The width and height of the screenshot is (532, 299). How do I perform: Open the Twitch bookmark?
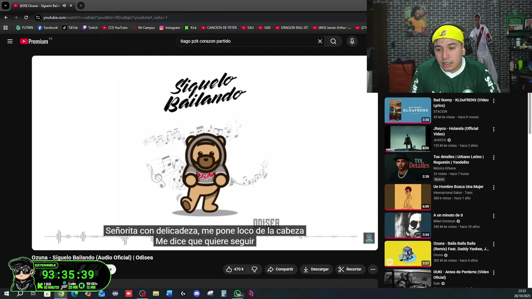[90, 28]
